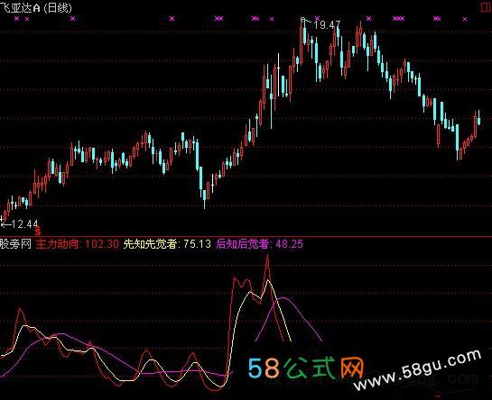Select the 主力动向 indicator label
The height and width of the screenshot is (400, 492).
point(58,244)
